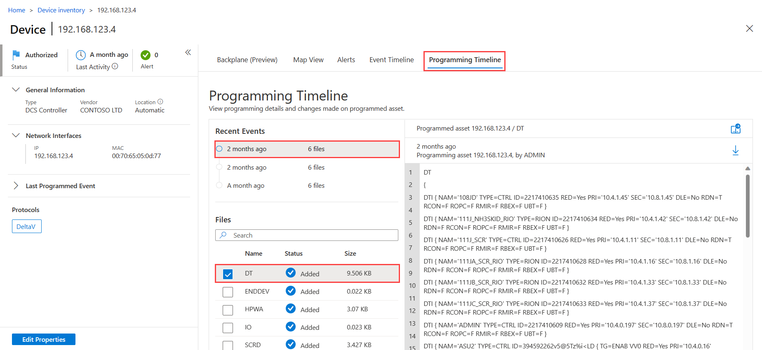Download the DT programming file
Image resolution: width=762 pixels, height=350 pixels.
click(x=736, y=151)
